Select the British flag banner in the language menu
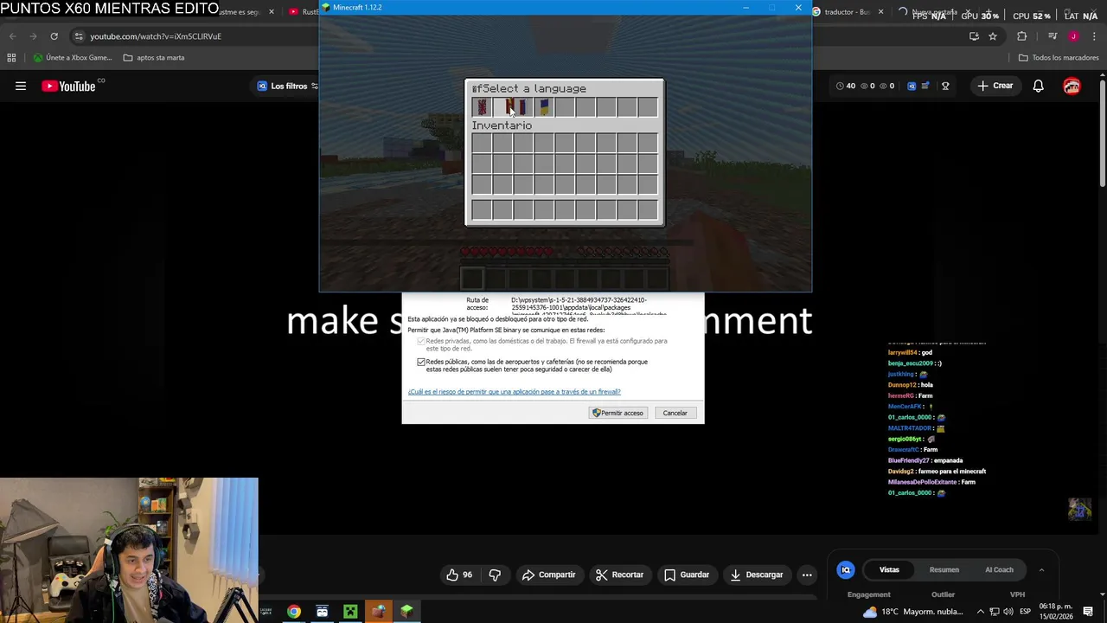Image resolution: width=1107 pixels, height=623 pixels. coord(482,107)
